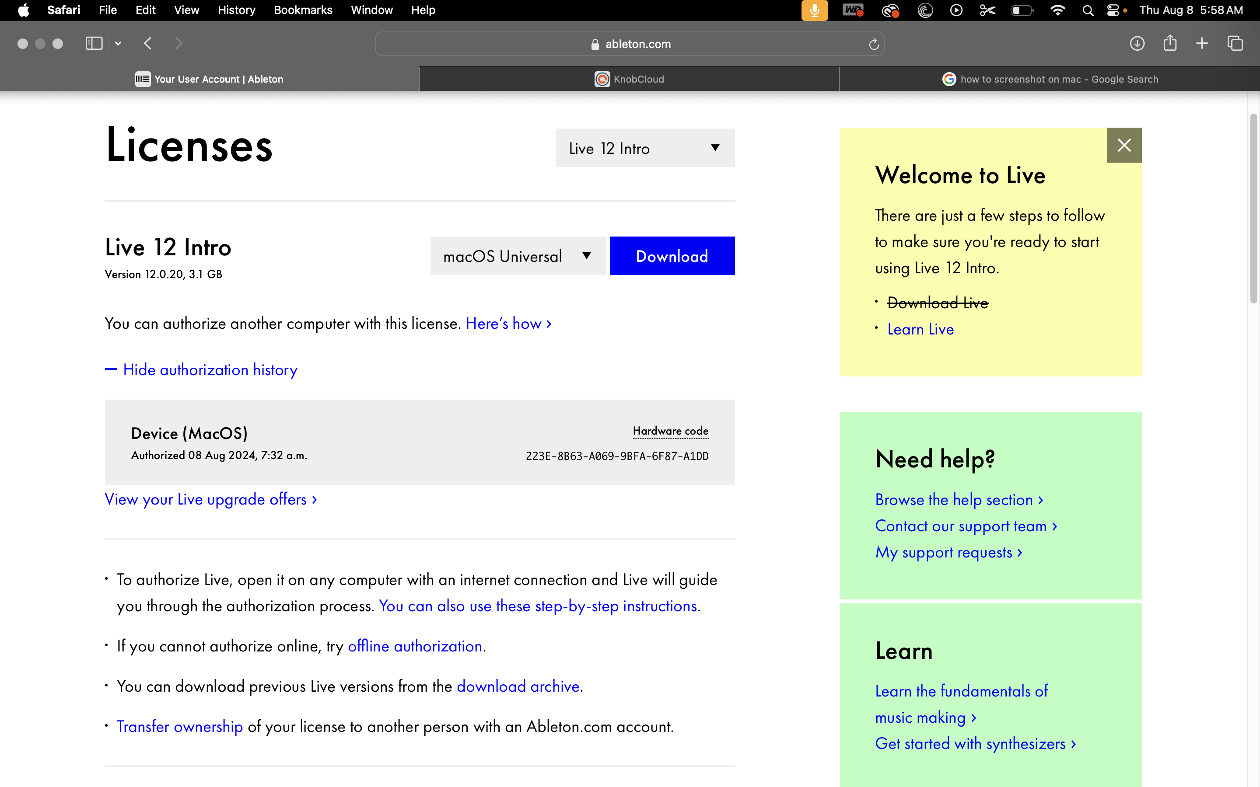Open Browse the help section
Image resolution: width=1260 pixels, height=787 pixels.
959,499
